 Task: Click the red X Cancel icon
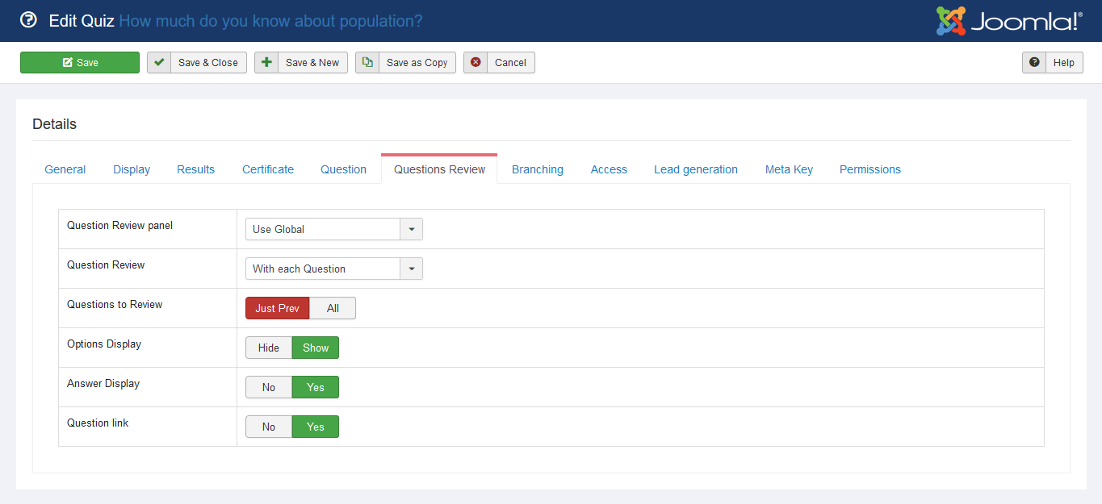click(x=476, y=63)
